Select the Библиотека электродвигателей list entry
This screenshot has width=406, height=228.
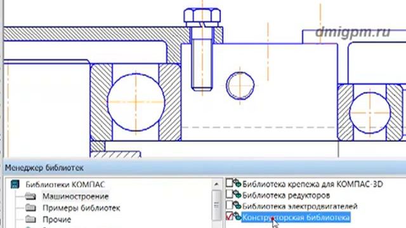(x=300, y=206)
